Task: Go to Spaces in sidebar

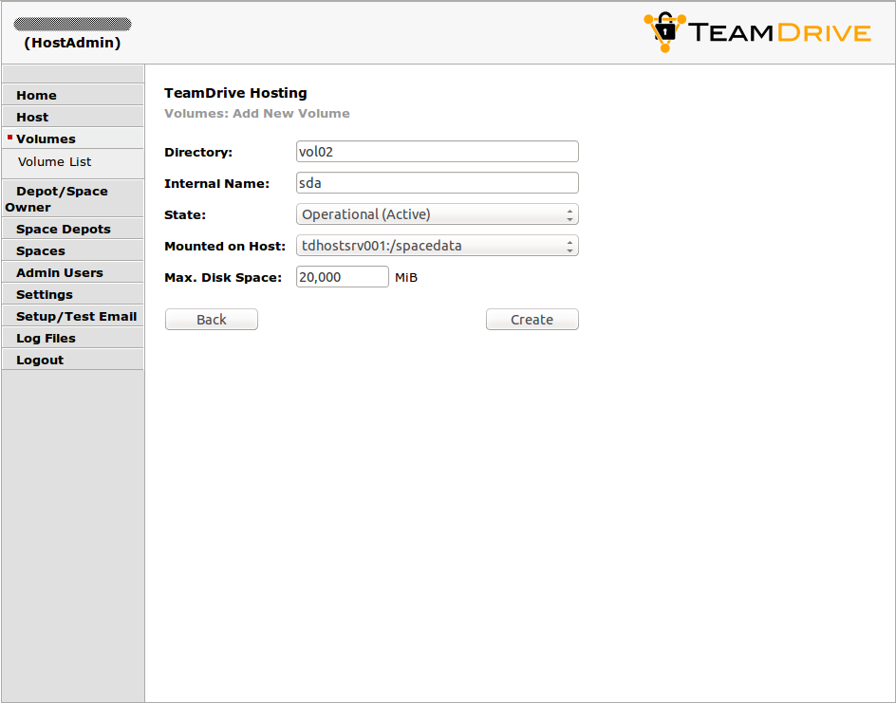Action: 41,250
